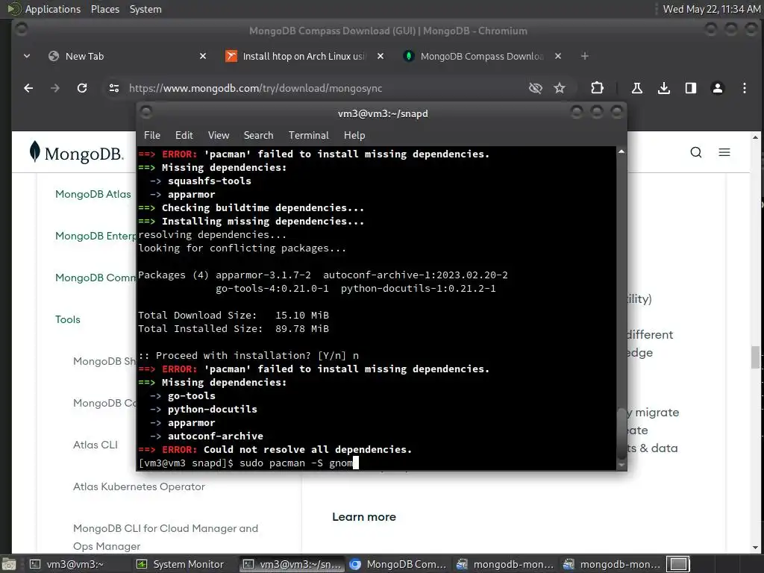Open the tab search dropdown arrow

[27, 56]
